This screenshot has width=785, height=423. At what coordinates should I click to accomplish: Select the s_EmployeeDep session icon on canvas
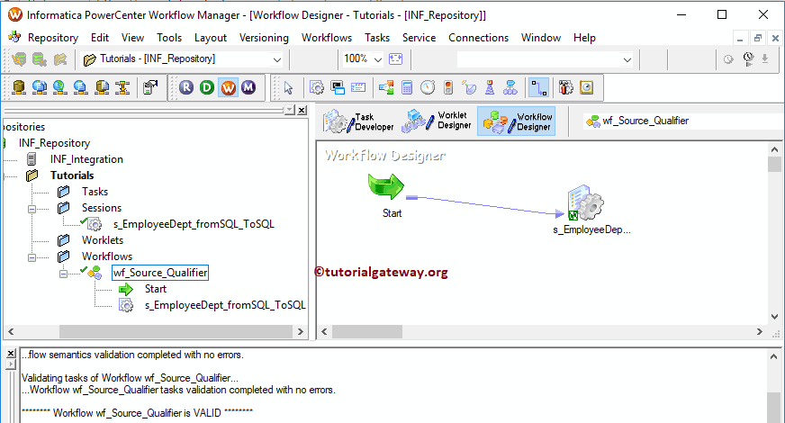(585, 202)
